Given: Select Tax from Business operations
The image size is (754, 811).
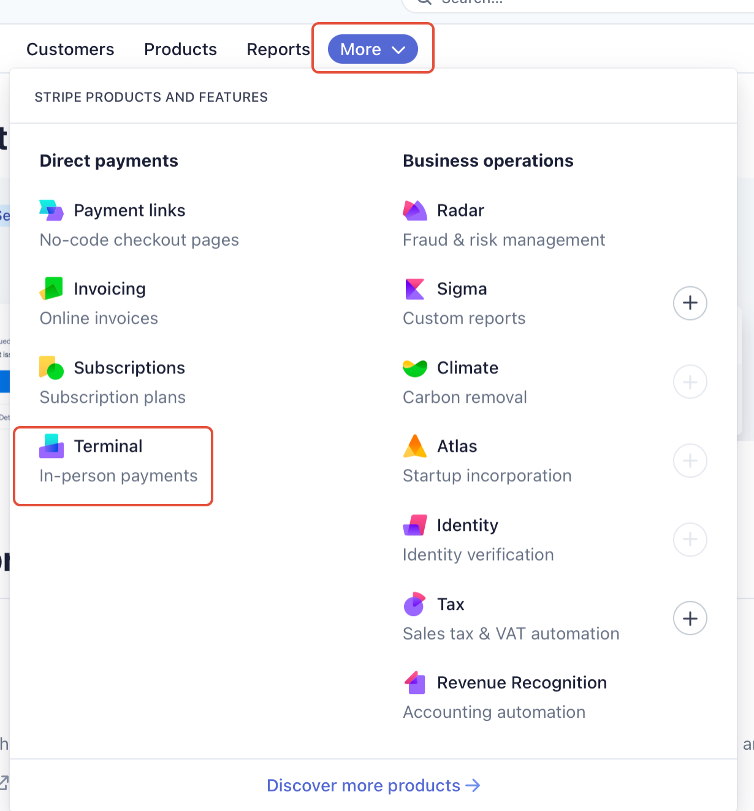Looking at the screenshot, I should 451,604.
